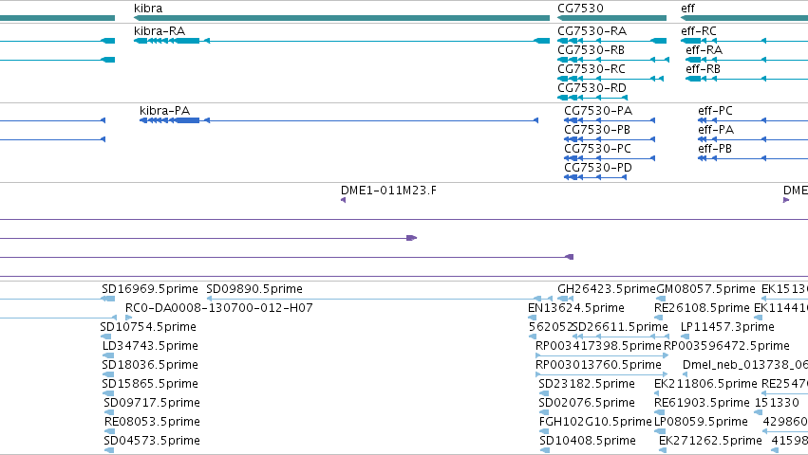Select transcript label CG7530-RA
This screenshot has height=455, width=808.
[x=592, y=31]
